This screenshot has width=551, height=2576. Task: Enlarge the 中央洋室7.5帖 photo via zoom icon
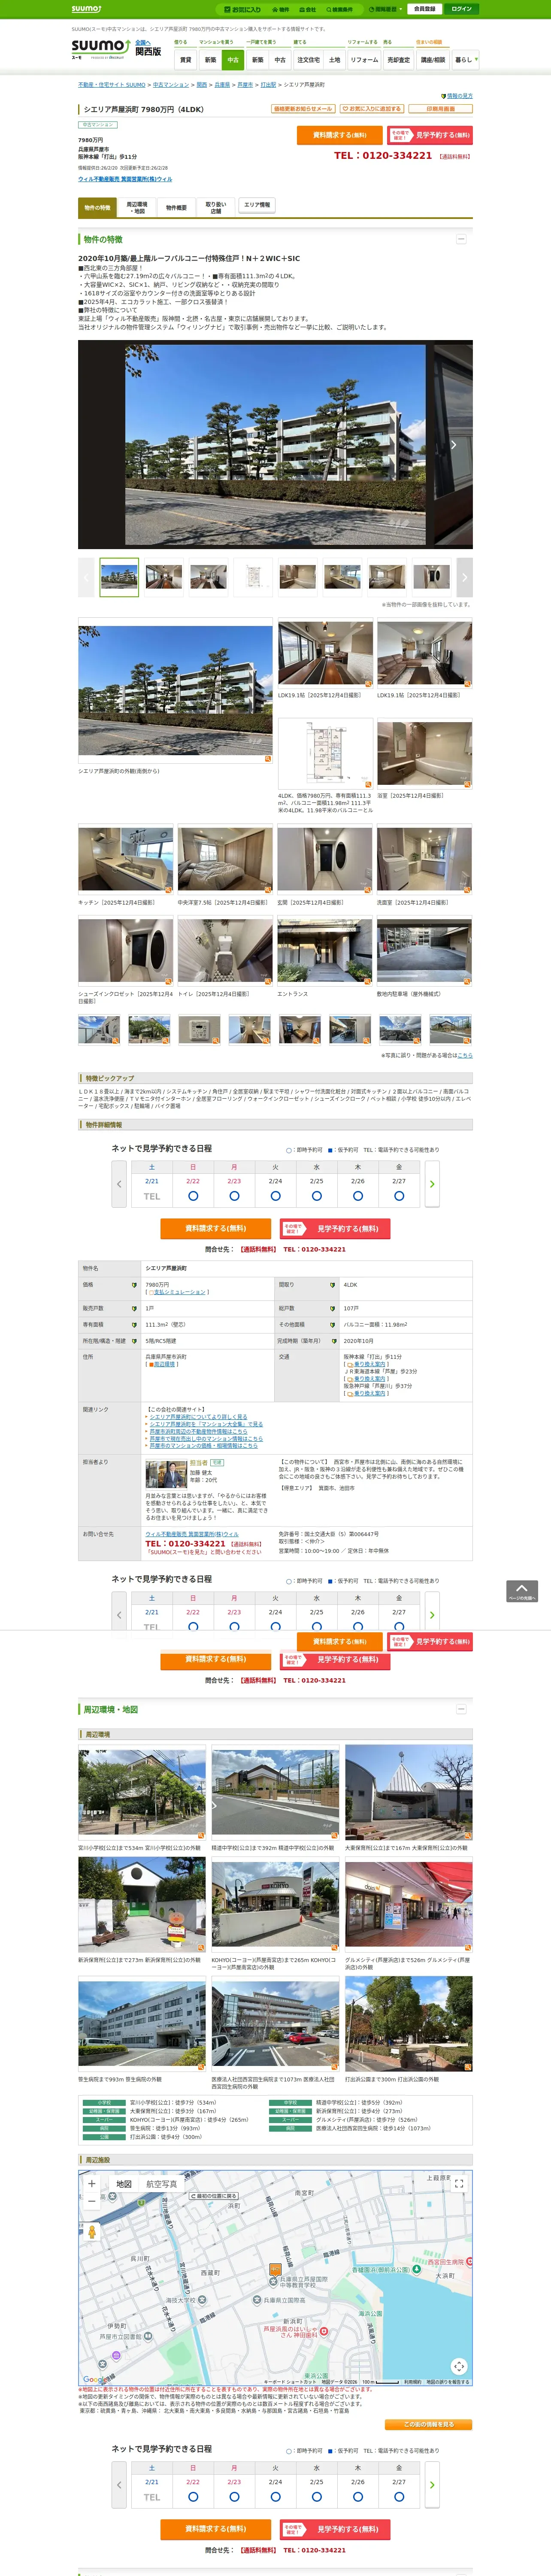268,890
